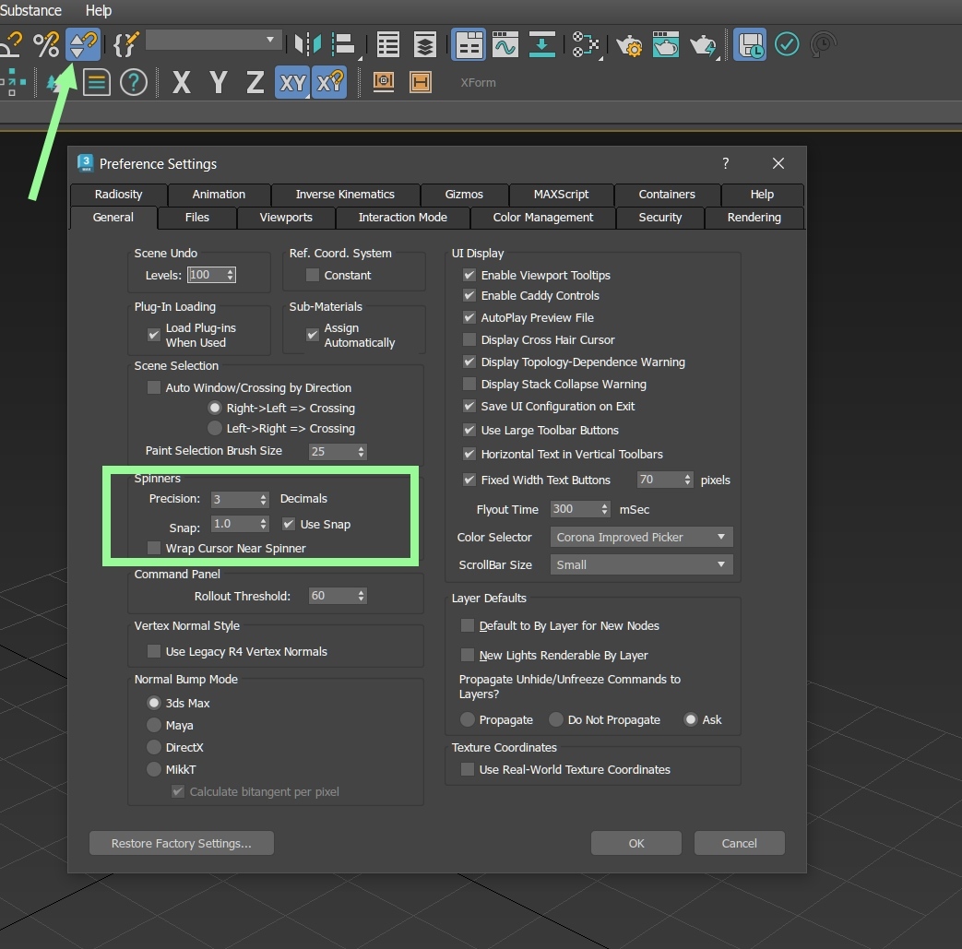This screenshot has width=962, height=949.
Task: Toggle Assign Automatically sub-materials checkbox
Action: click(313, 335)
